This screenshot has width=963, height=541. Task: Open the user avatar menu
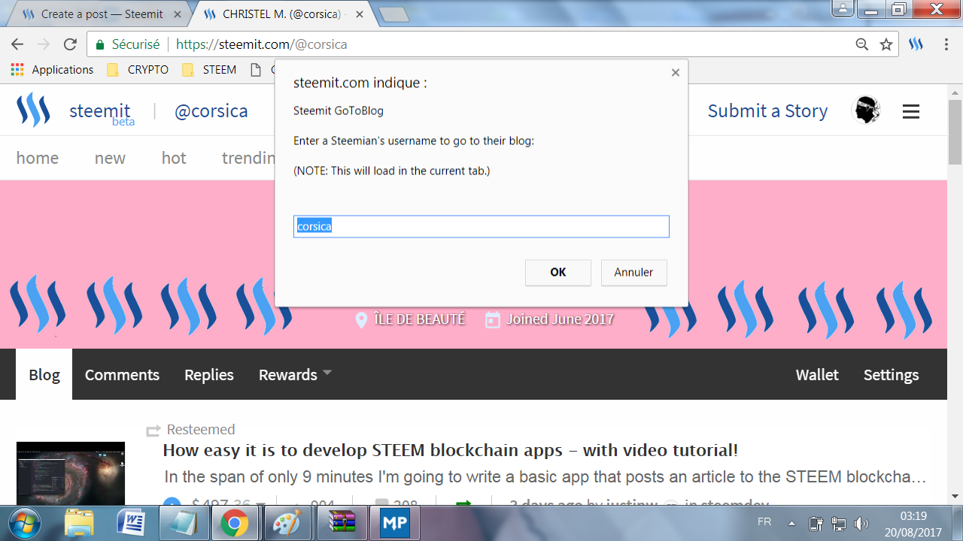[866, 110]
